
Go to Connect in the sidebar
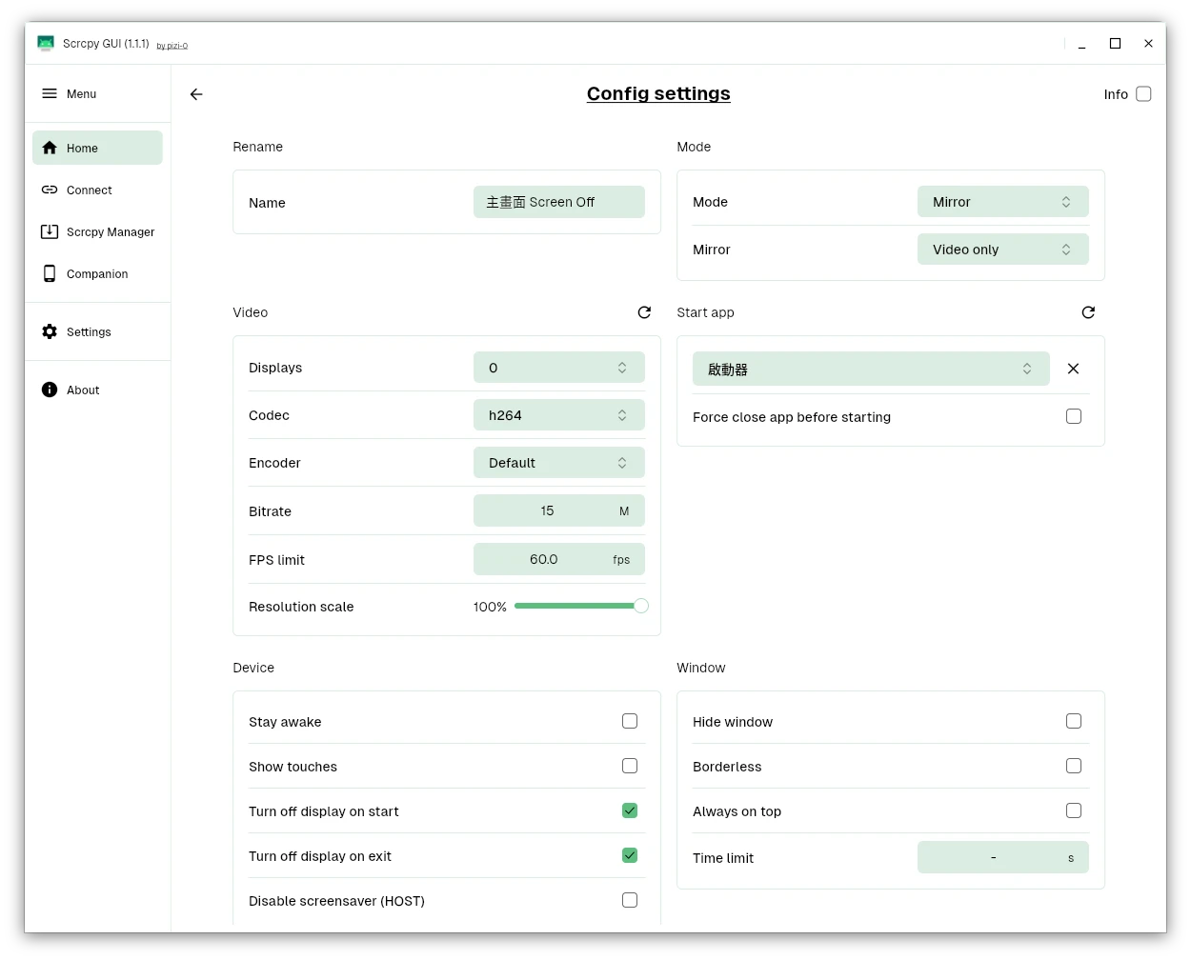click(x=90, y=190)
